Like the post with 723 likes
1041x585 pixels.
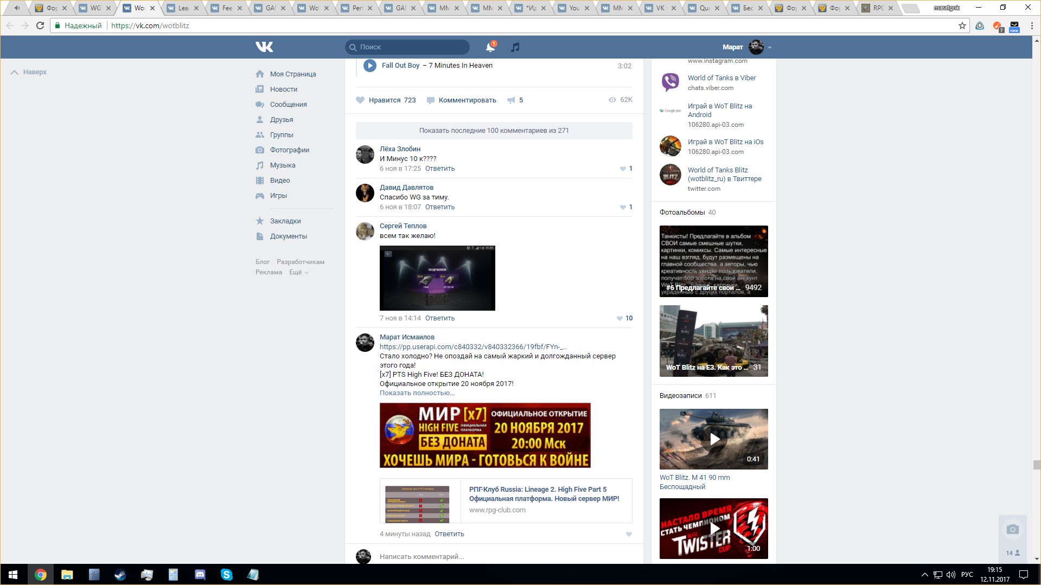[x=360, y=100]
